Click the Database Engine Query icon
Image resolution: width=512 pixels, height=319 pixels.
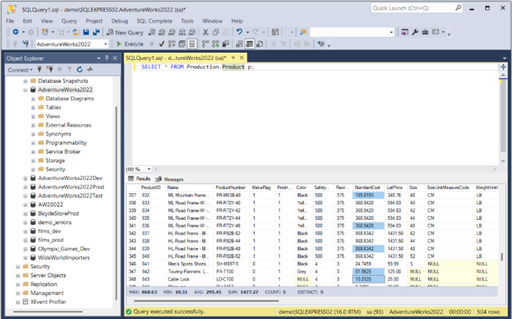152,32
